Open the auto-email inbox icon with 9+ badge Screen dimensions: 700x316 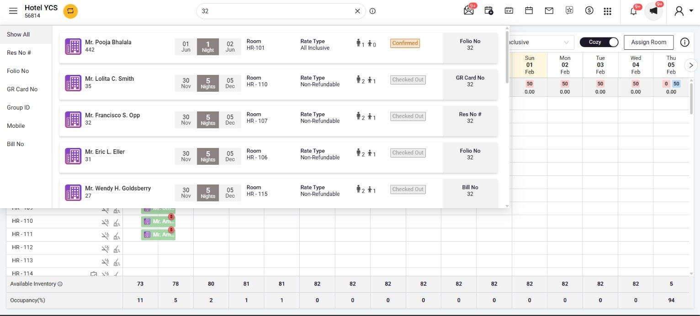pyautogui.click(x=469, y=11)
